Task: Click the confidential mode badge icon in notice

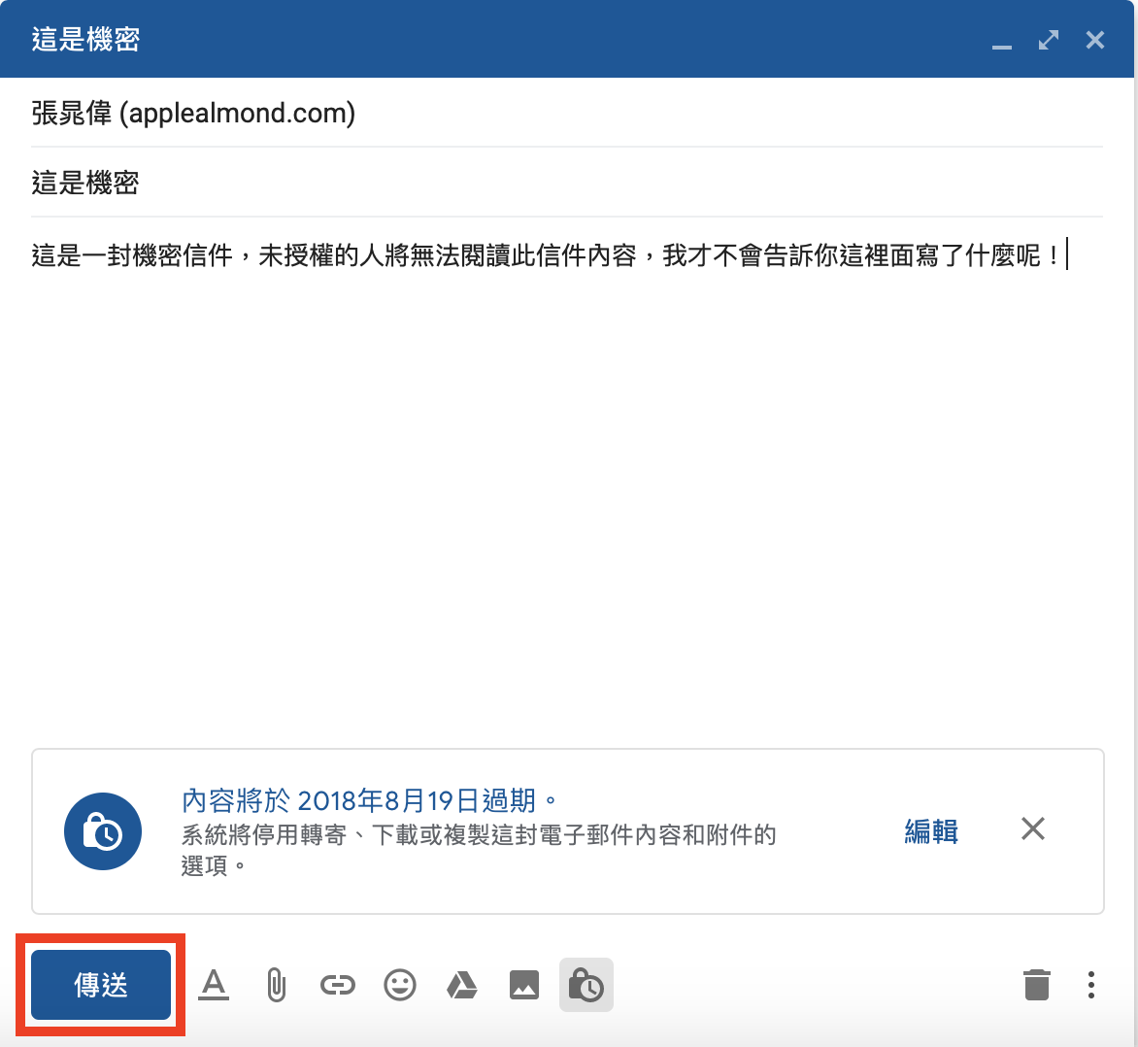Action: 103,831
